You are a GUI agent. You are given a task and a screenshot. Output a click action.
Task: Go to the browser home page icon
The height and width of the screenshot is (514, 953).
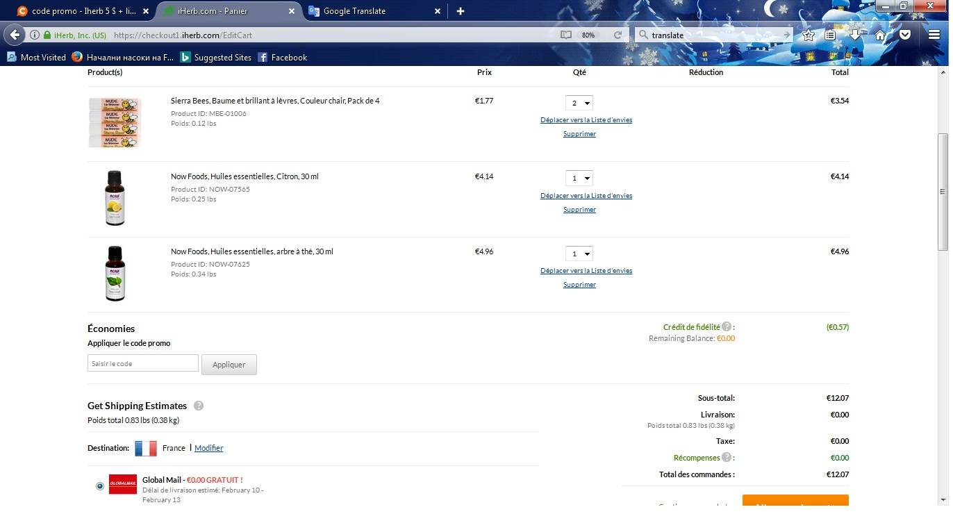(880, 35)
